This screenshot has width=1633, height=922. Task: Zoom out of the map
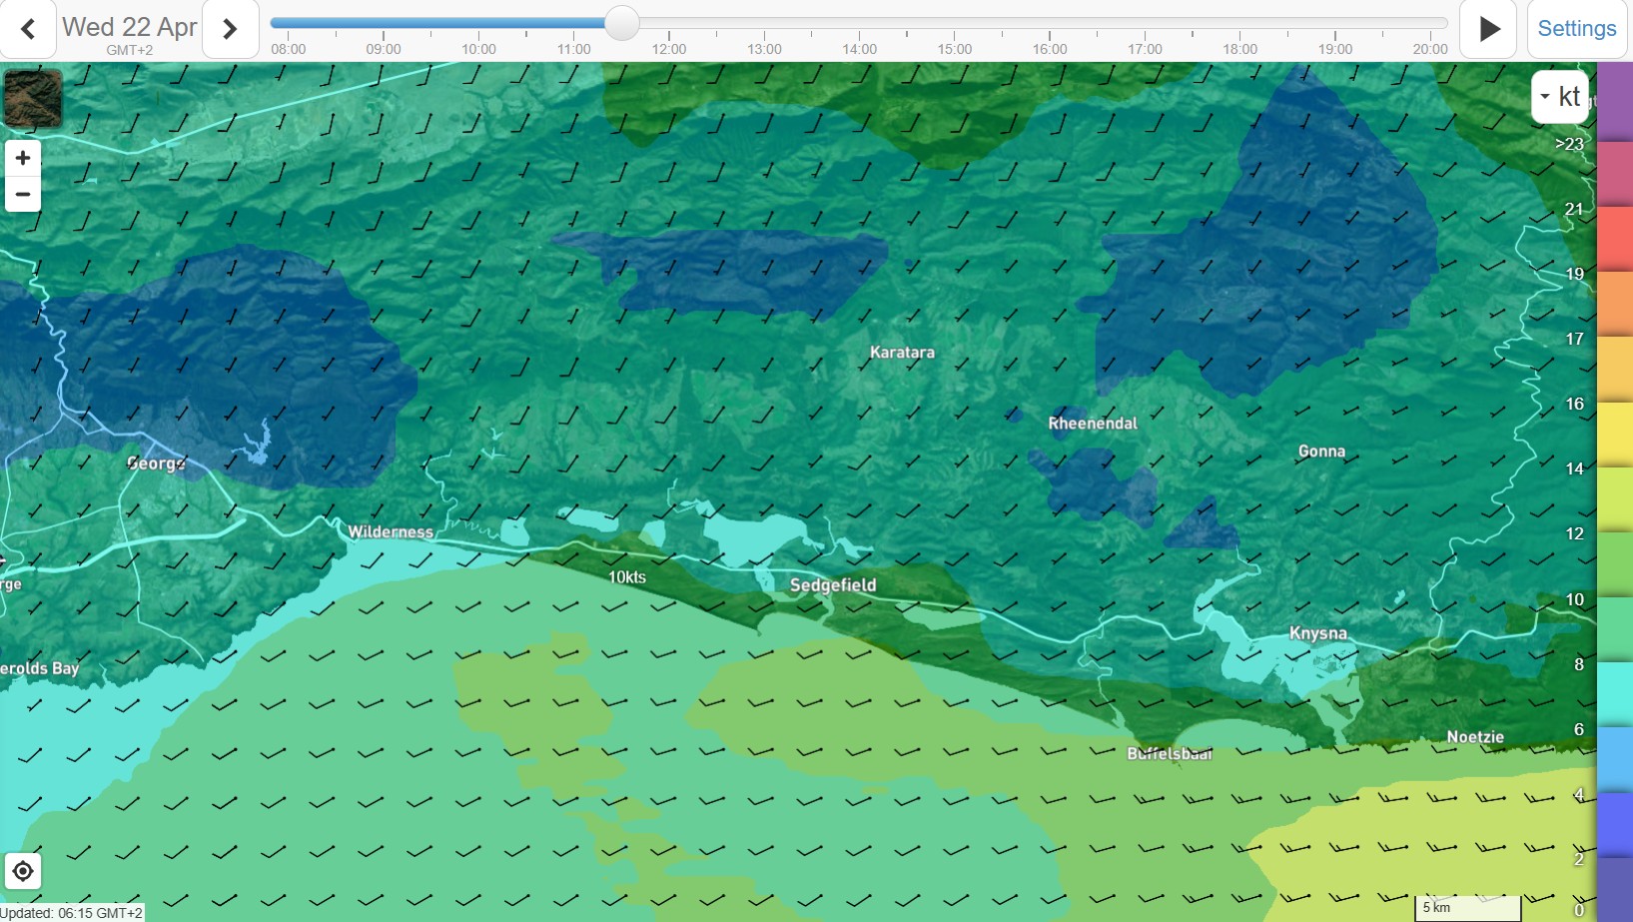(23, 194)
